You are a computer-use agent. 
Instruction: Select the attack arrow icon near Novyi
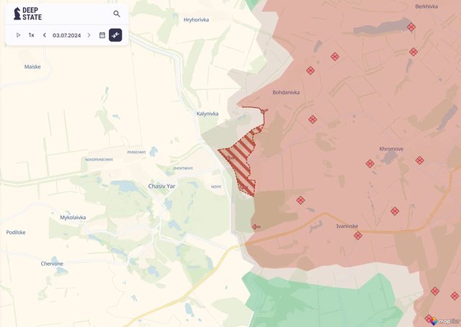coord(243,187)
